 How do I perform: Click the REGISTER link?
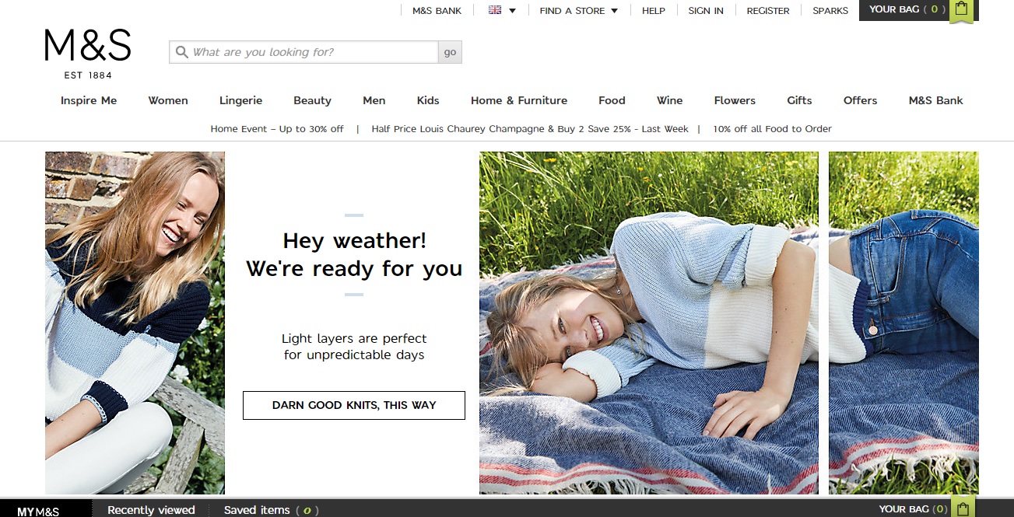(767, 10)
